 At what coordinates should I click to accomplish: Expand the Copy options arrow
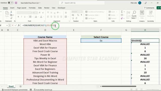(14, 15)
